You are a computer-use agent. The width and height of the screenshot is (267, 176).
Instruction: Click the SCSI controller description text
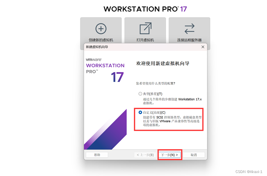point(172,121)
